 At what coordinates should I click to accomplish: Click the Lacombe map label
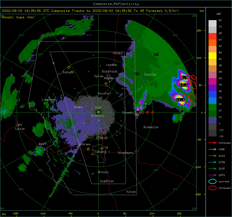click(x=111, y=65)
